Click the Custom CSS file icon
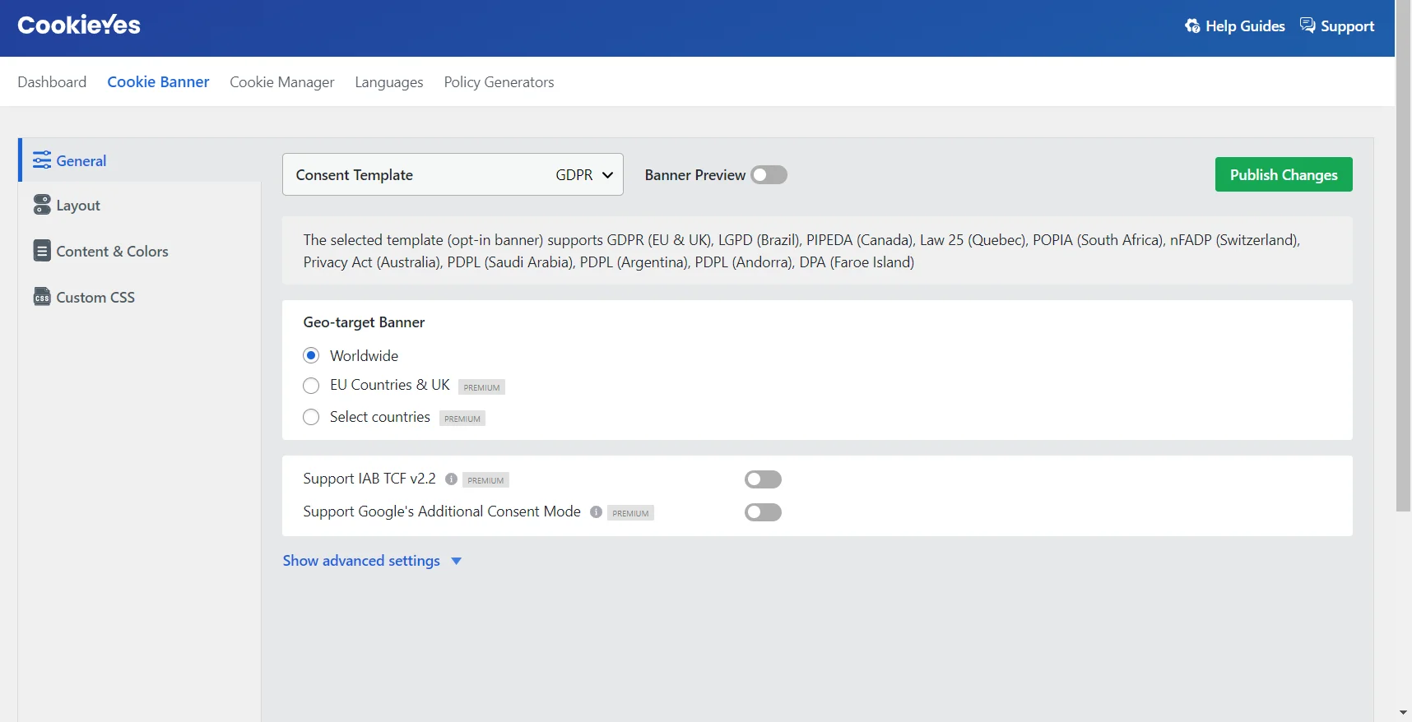This screenshot has width=1412, height=722. (41, 297)
